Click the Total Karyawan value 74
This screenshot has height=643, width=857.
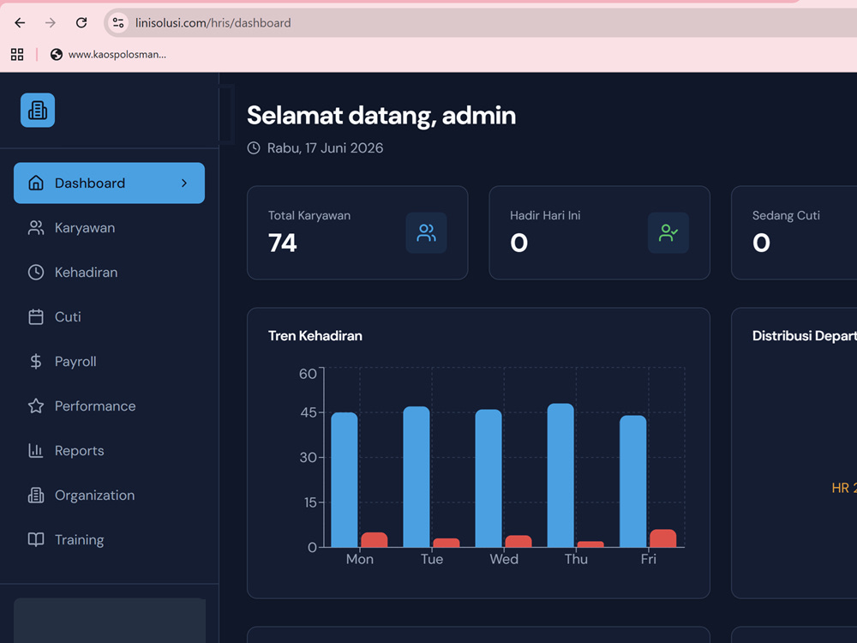pyautogui.click(x=283, y=243)
